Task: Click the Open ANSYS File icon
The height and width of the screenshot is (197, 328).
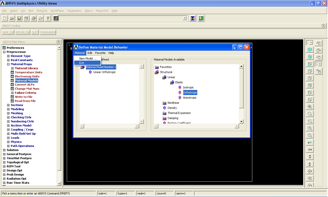Action: point(12,18)
